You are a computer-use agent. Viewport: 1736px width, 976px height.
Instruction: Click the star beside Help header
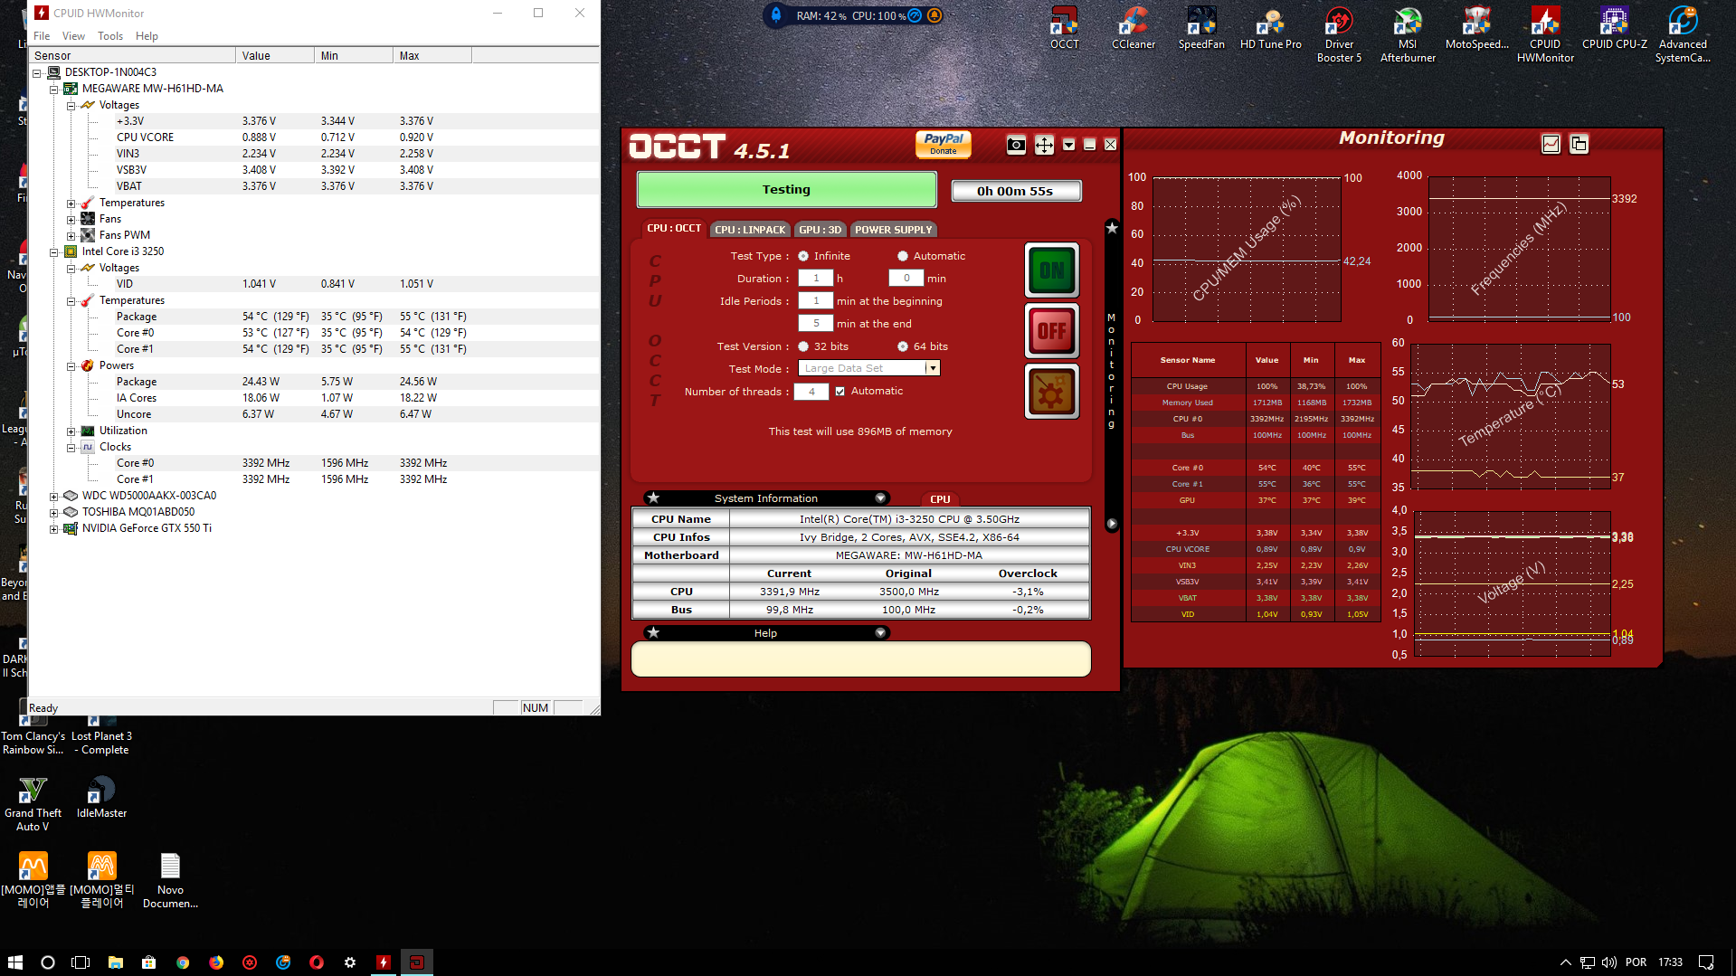[653, 633]
